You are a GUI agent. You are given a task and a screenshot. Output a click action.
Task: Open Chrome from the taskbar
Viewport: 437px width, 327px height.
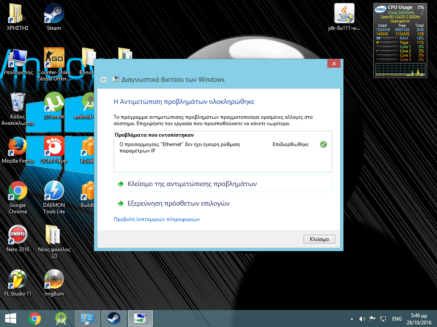[x=35, y=318]
